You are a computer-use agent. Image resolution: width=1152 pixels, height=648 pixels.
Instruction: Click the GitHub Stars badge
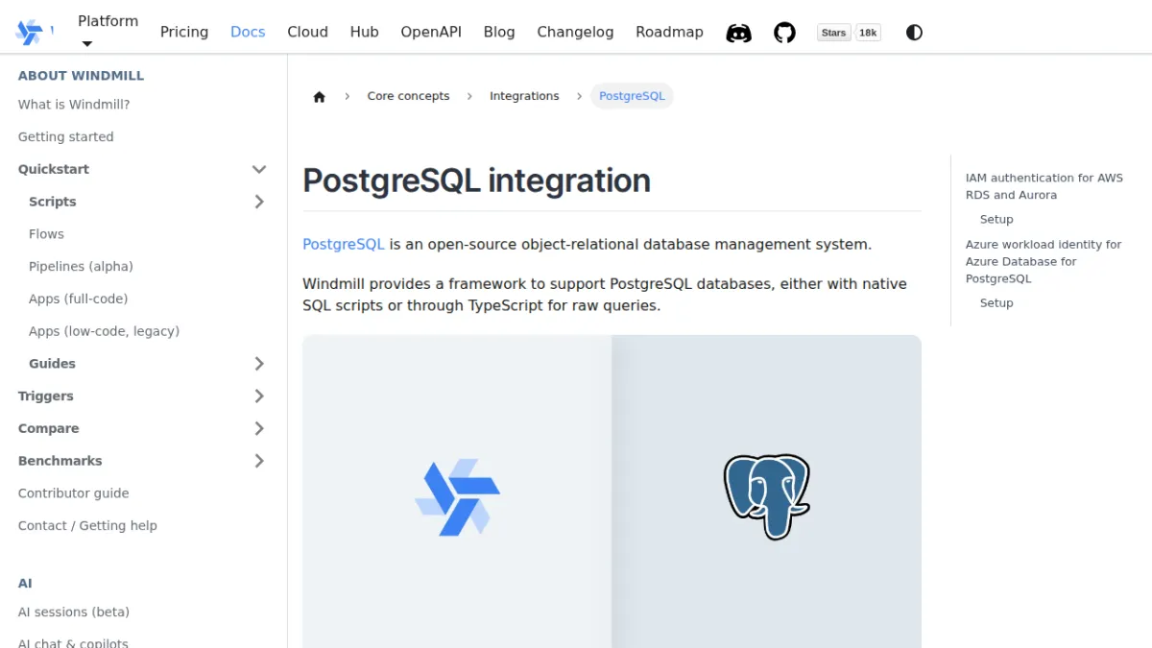[833, 33]
